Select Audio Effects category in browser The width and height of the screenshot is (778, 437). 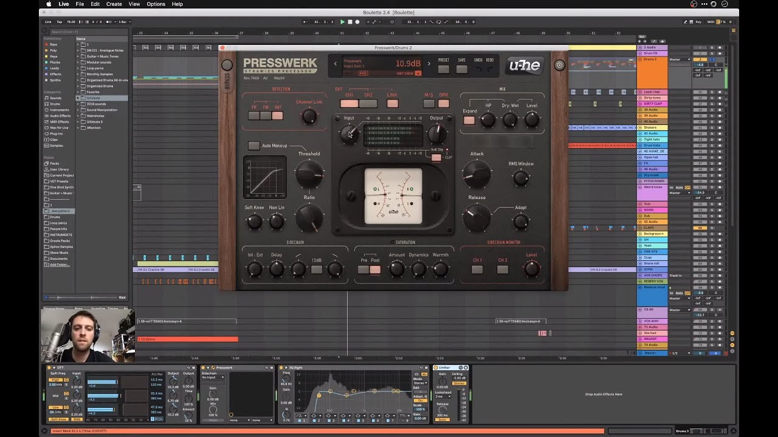[x=60, y=116]
